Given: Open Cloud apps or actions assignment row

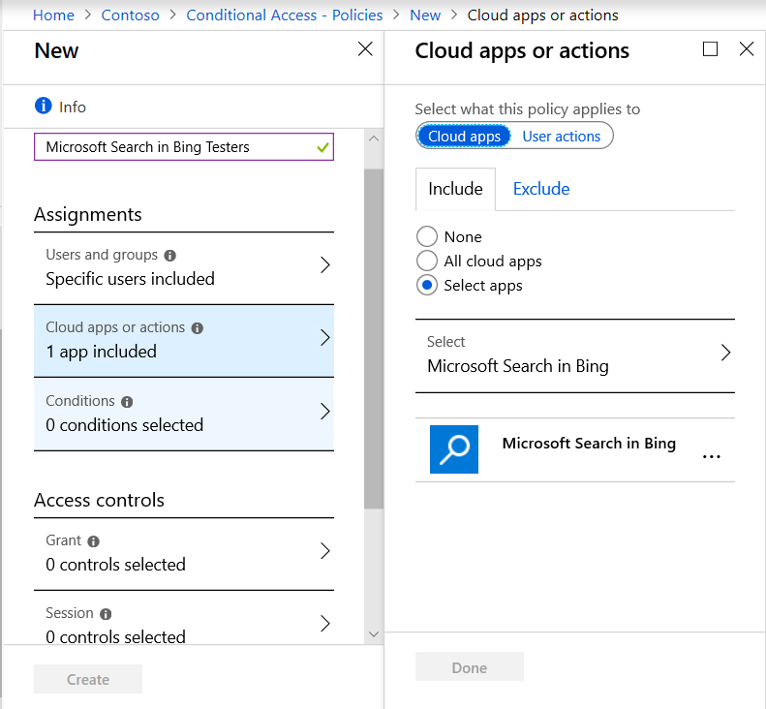Looking at the screenshot, I should 184,341.
